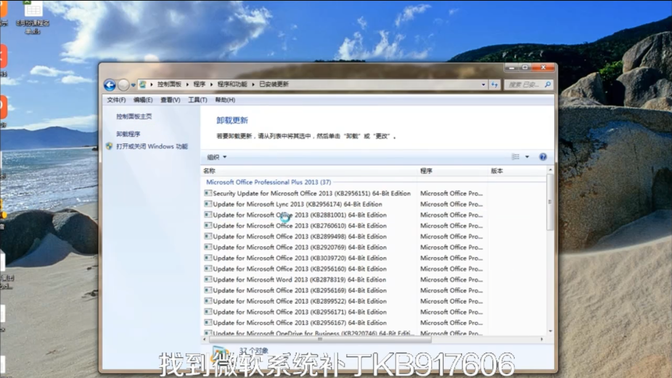
Task: Select the Security Update KB2956151 entry
Action: pyautogui.click(x=311, y=193)
